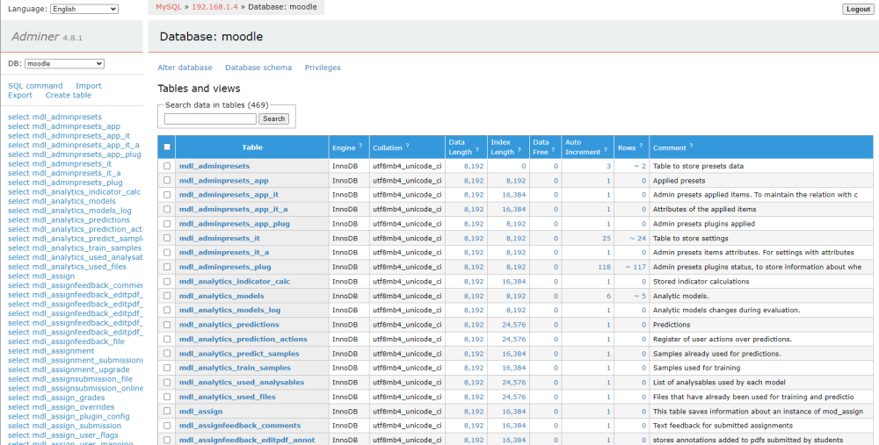Screen dimensions: 879x445
Task: Open help mark next to Auto Increment header
Action: click(605, 149)
